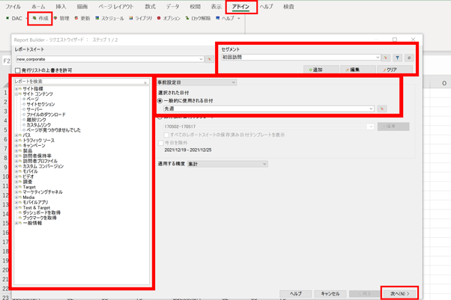Open the ホーム ribbon tab
451x300 pixels.
[38, 7]
